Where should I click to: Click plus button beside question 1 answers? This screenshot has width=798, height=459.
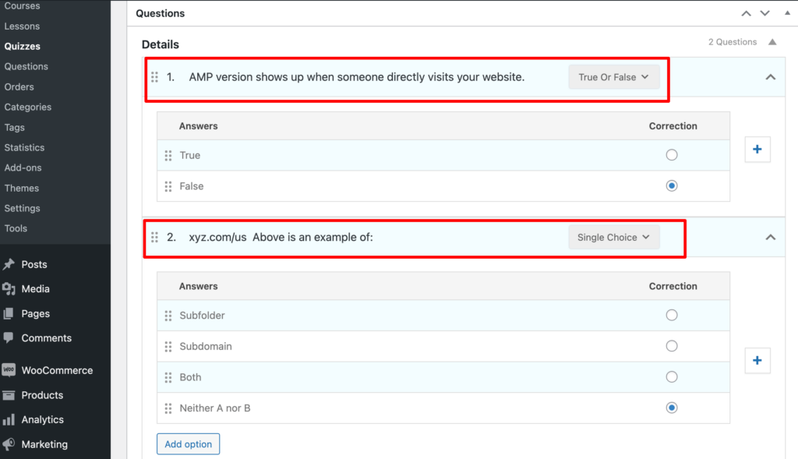pos(757,149)
